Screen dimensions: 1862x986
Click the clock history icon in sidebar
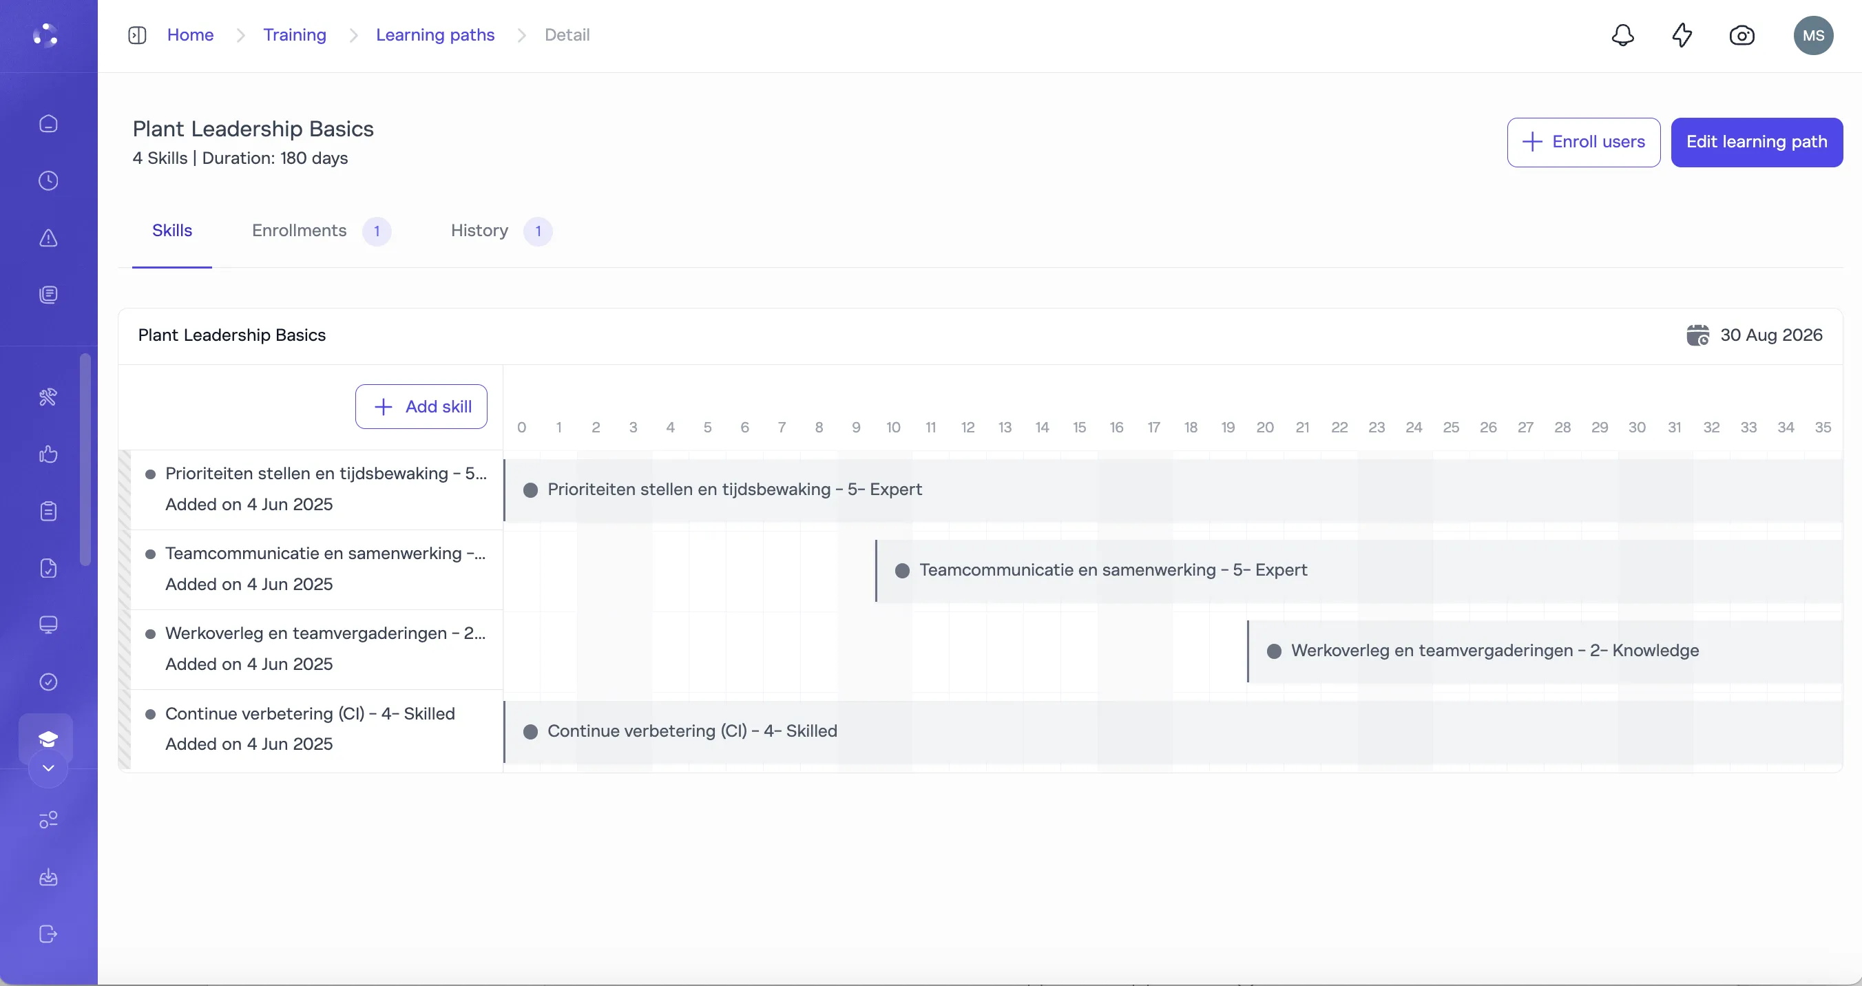(48, 180)
